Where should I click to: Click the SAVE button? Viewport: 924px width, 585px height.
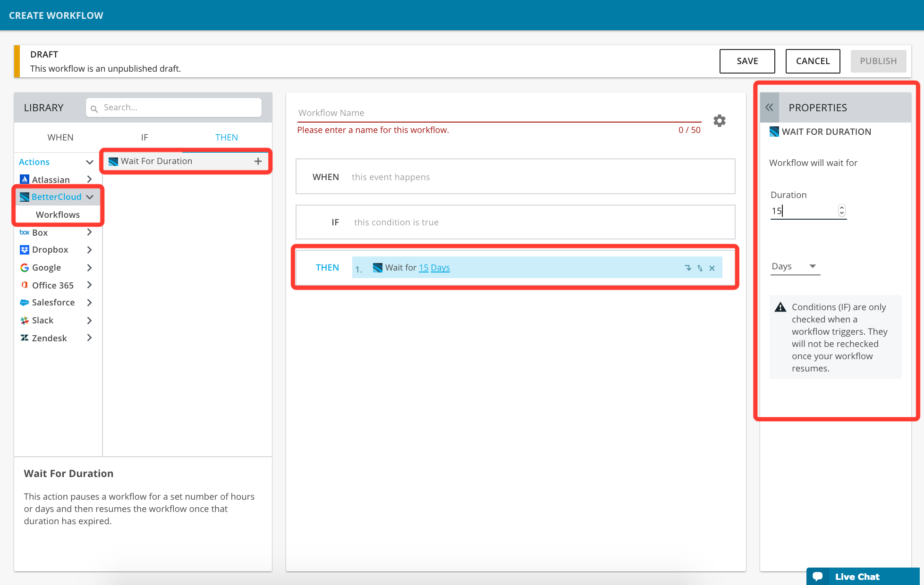[747, 61]
